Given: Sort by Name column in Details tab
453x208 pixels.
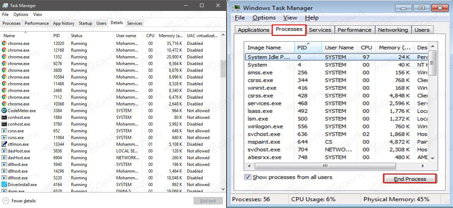Looking at the screenshot, I should pyautogui.click(x=26, y=35).
